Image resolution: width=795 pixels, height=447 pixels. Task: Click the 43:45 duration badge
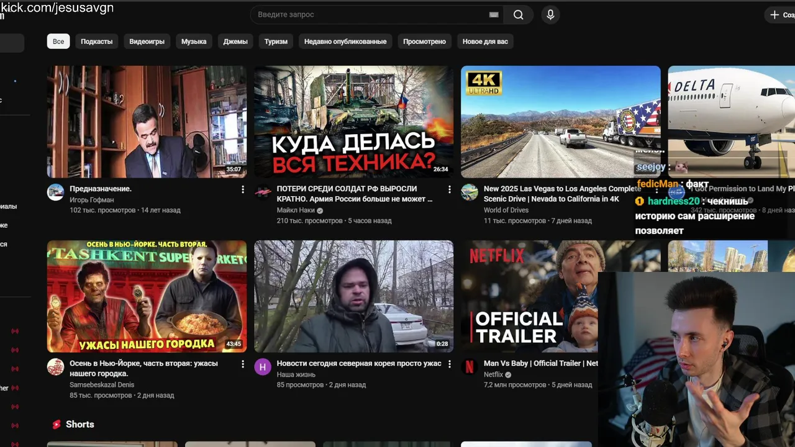pyautogui.click(x=234, y=344)
